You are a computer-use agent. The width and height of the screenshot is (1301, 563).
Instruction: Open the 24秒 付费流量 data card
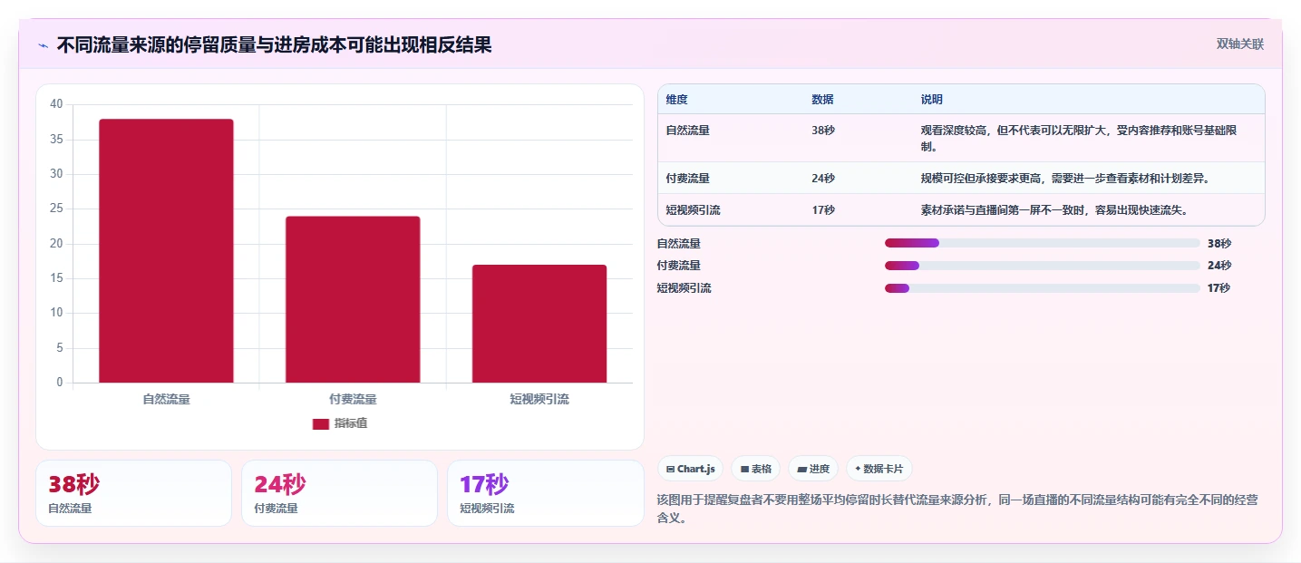(x=339, y=493)
